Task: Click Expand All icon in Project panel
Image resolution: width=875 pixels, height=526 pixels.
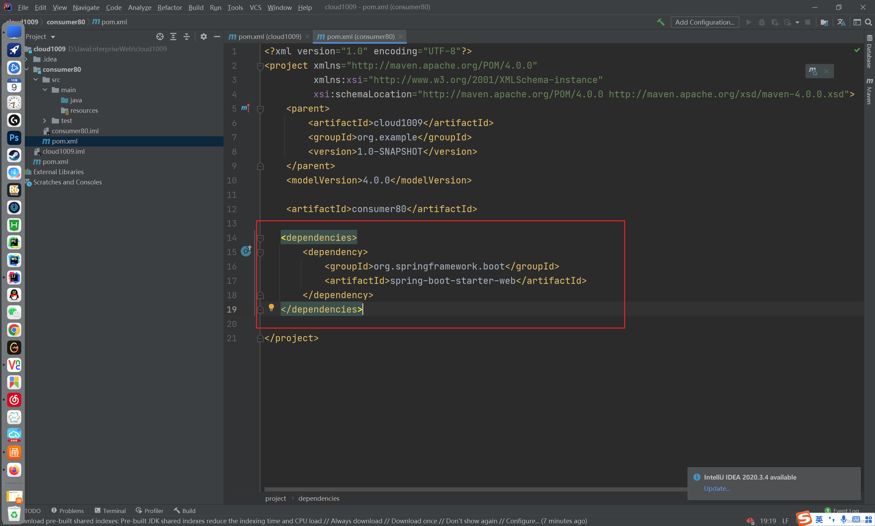Action: [173, 37]
